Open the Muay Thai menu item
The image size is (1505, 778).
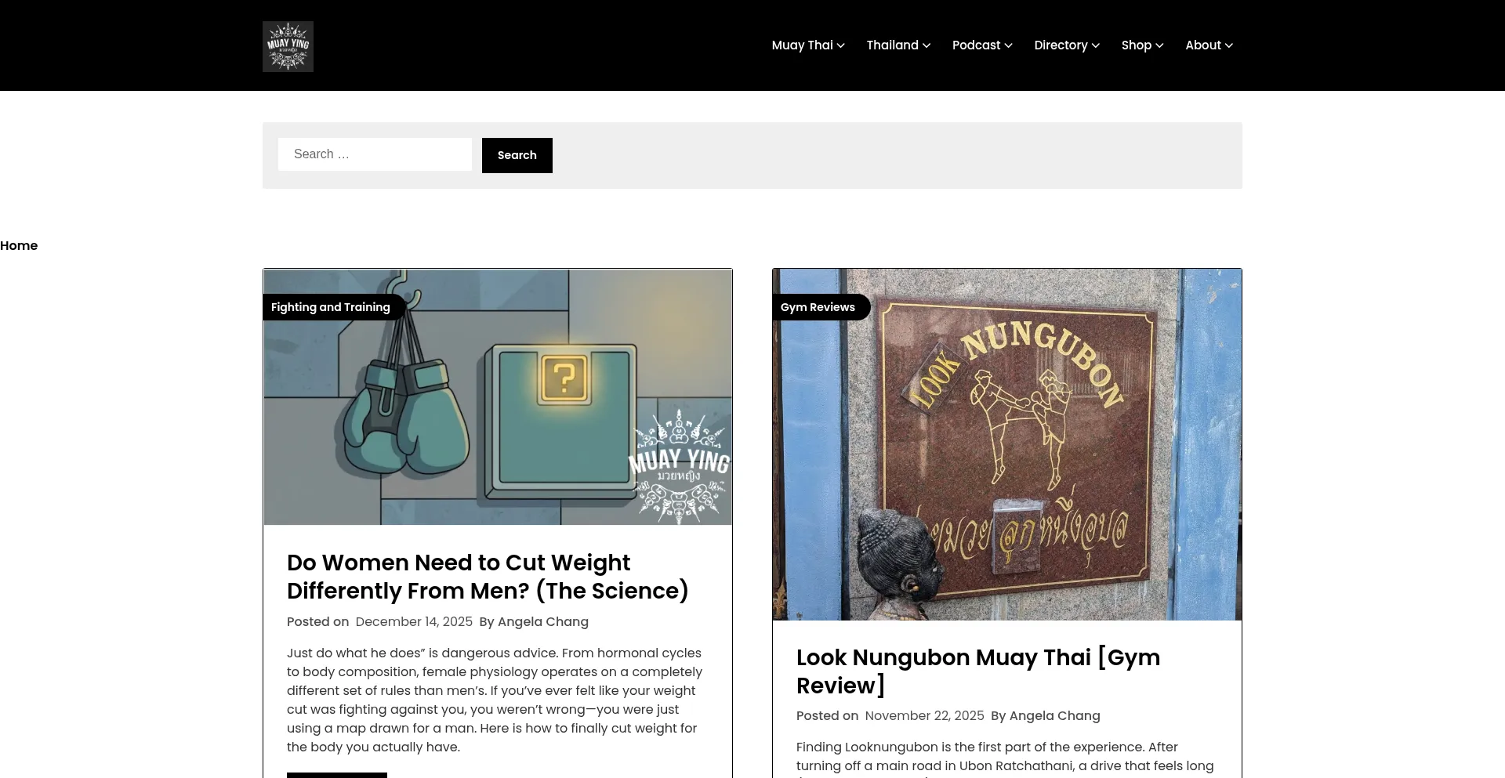pos(802,45)
